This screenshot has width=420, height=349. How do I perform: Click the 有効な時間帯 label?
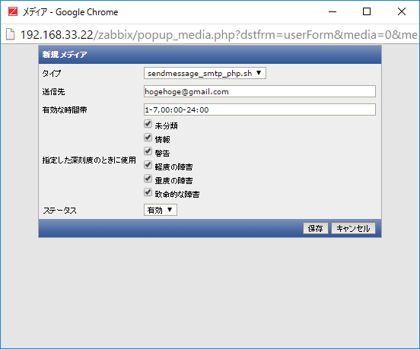pos(65,110)
